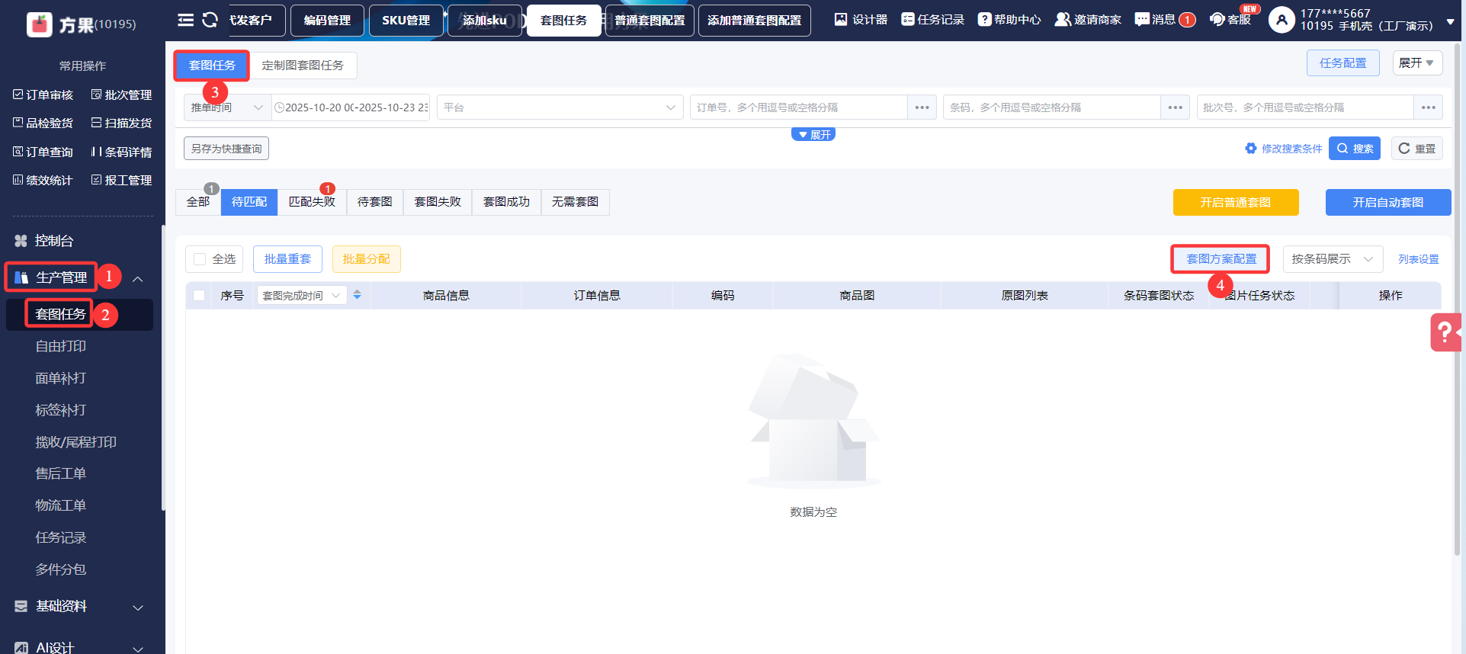
Task: Click the refresh icon in top bar
Action: click(210, 20)
